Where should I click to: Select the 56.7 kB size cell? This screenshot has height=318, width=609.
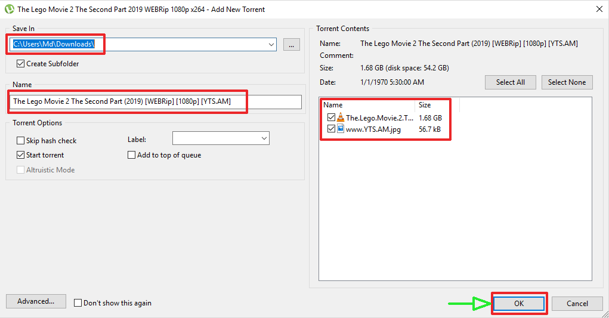tap(429, 129)
